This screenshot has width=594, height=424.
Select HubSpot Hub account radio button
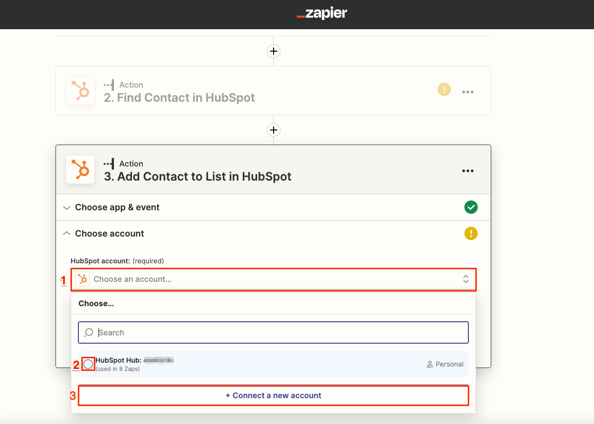[x=88, y=364]
